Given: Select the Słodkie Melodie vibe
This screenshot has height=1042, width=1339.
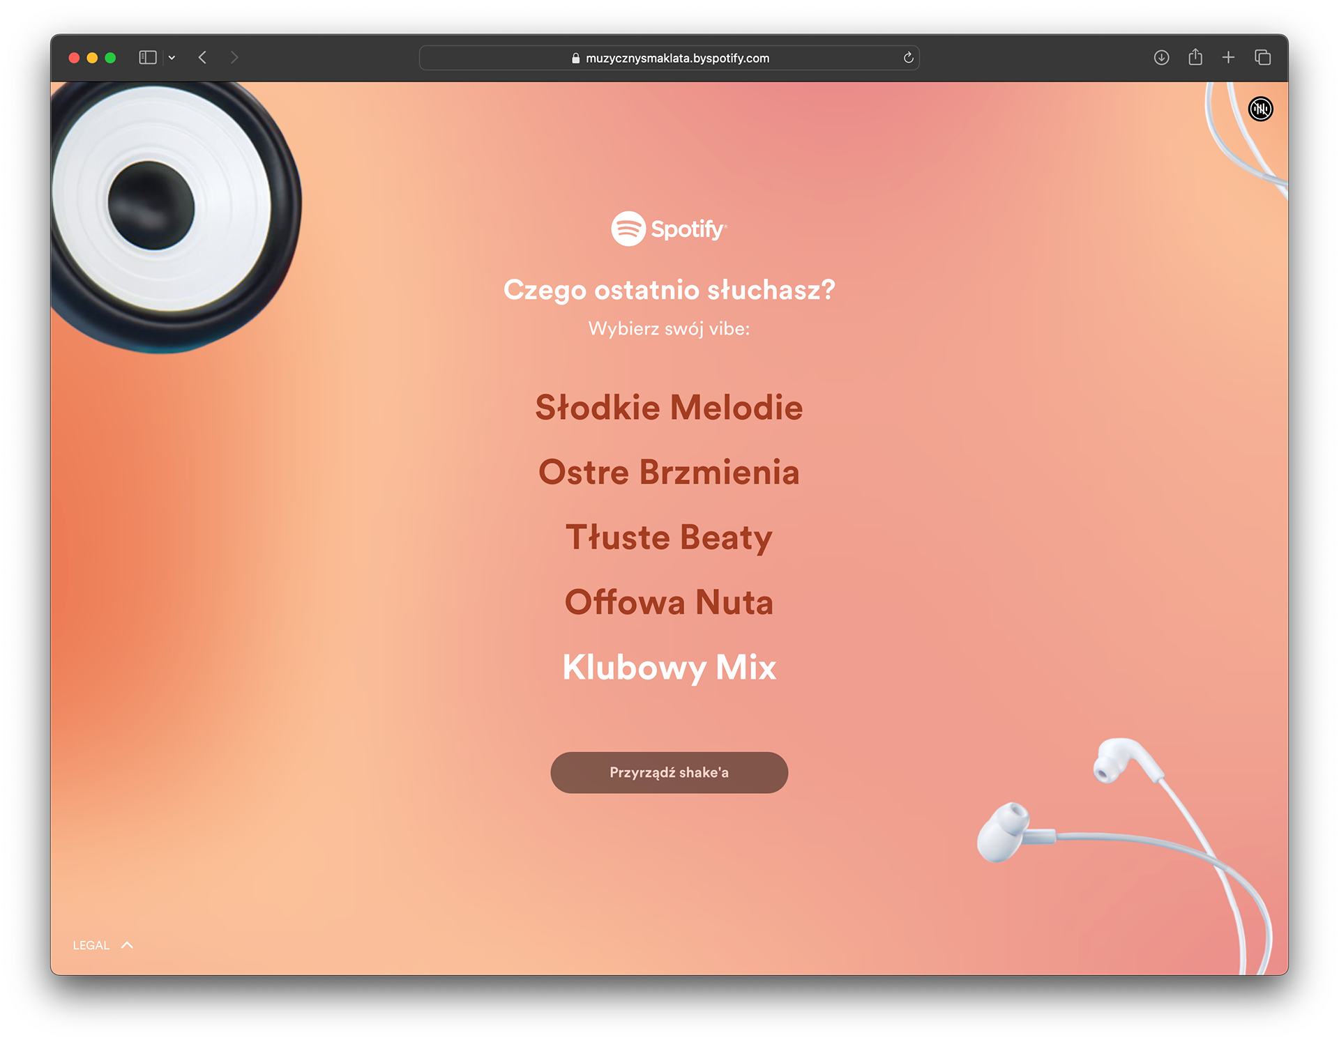Looking at the screenshot, I should (x=669, y=408).
